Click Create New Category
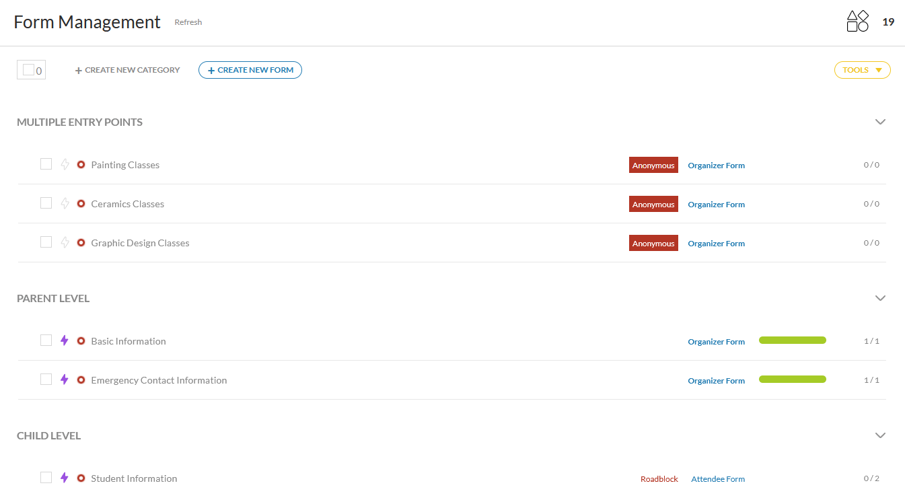Viewport: 905px width, 504px height. coord(127,70)
